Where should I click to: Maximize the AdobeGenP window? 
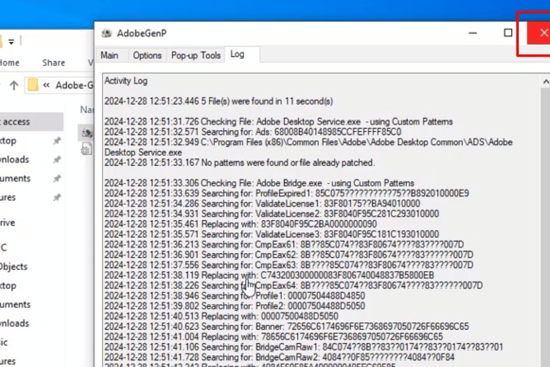508,33
